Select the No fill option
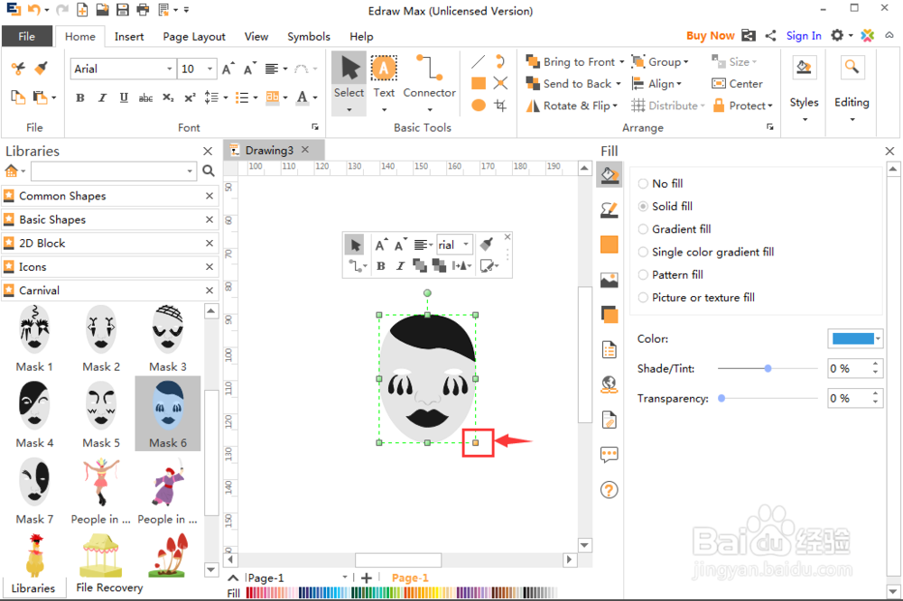The image size is (903, 601). [x=661, y=184]
